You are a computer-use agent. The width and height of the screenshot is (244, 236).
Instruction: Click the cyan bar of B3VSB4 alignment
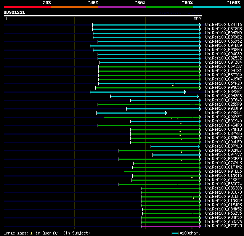(x=137, y=92)
